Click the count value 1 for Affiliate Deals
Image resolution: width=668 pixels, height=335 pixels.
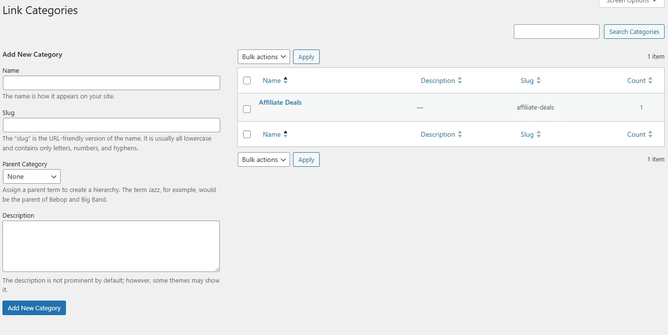point(641,107)
